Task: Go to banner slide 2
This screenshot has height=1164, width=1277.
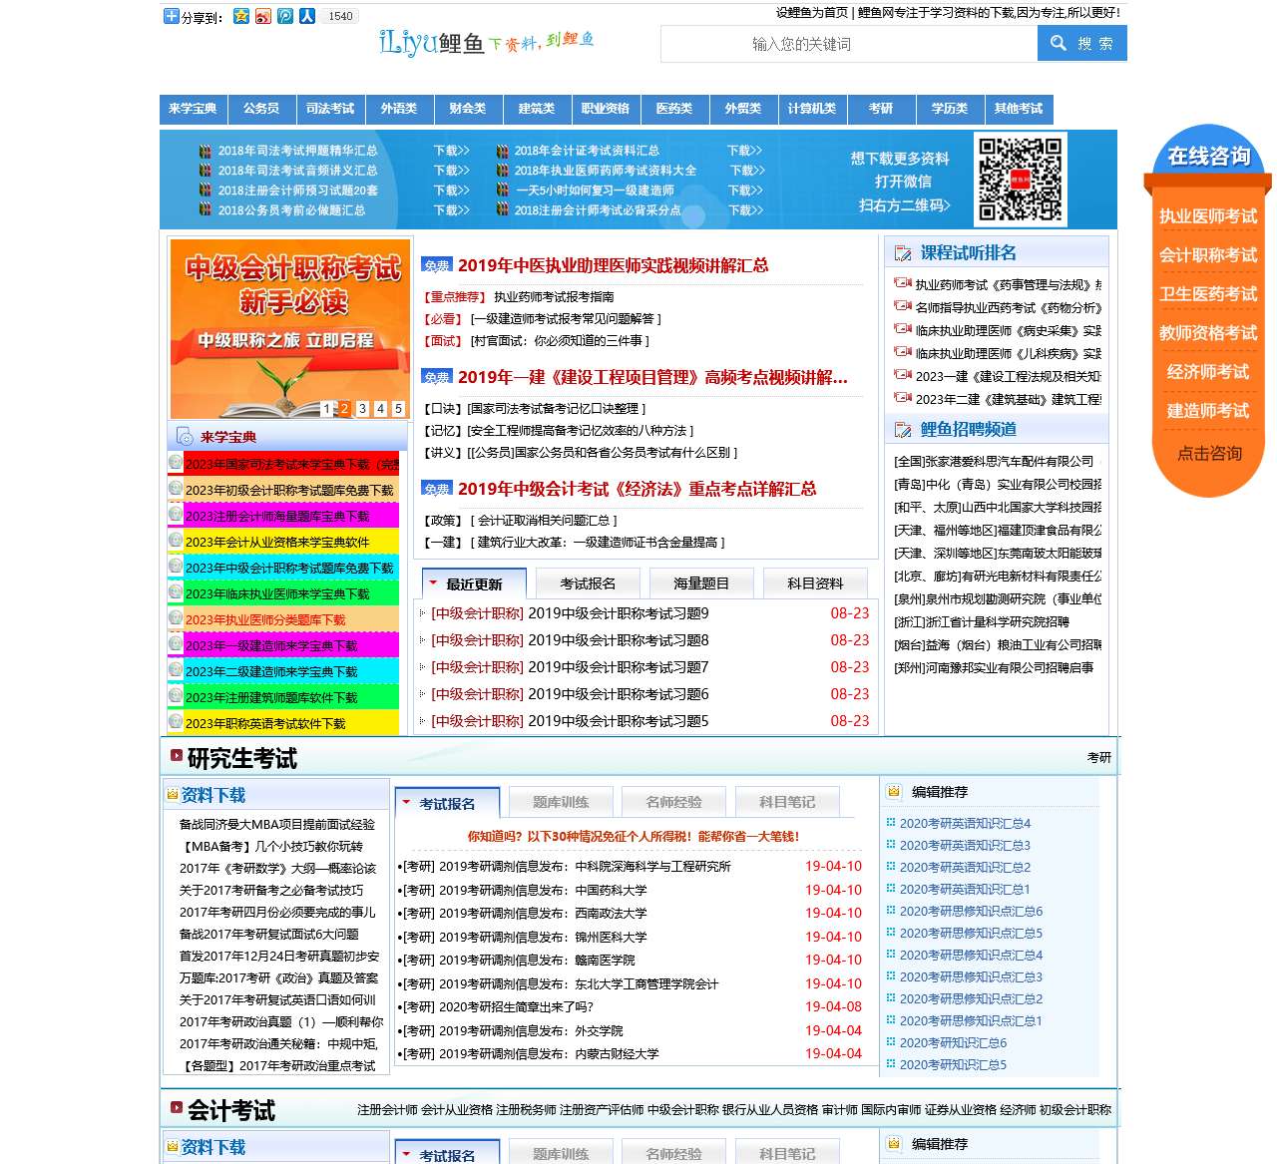Action: [344, 409]
